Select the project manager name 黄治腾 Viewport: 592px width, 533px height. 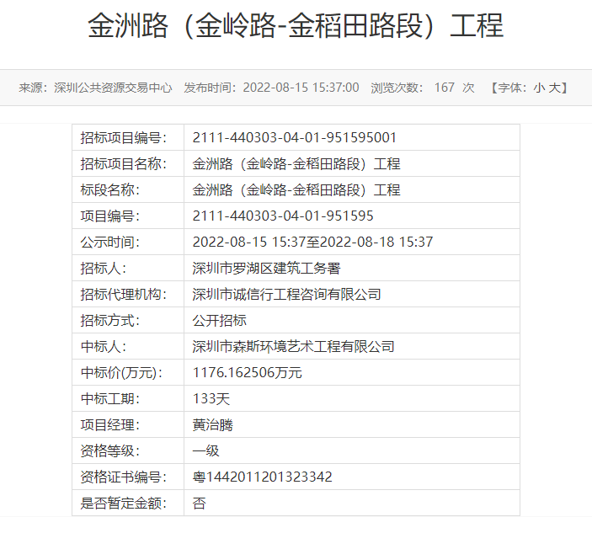(x=212, y=425)
